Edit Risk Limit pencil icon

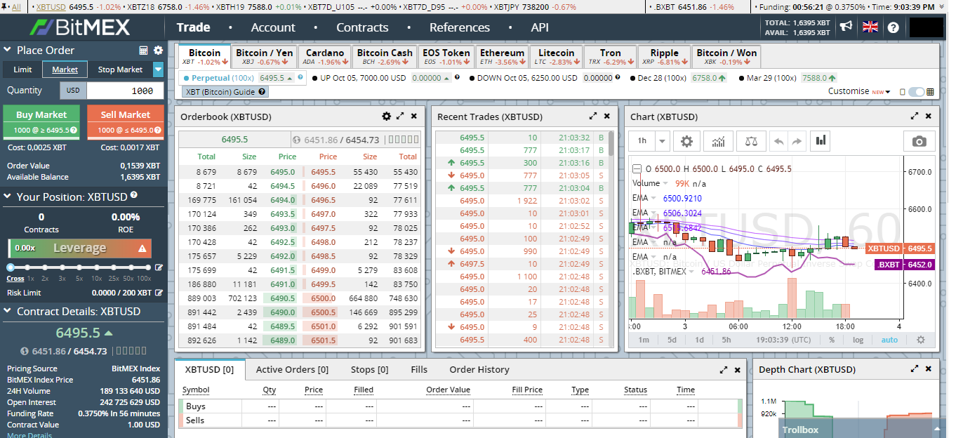pos(159,293)
